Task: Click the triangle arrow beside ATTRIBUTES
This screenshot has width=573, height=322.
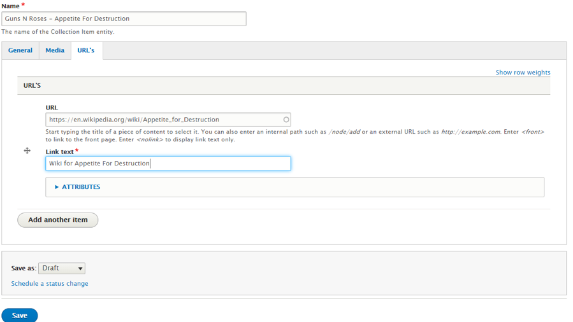Action: click(x=57, y=187)
